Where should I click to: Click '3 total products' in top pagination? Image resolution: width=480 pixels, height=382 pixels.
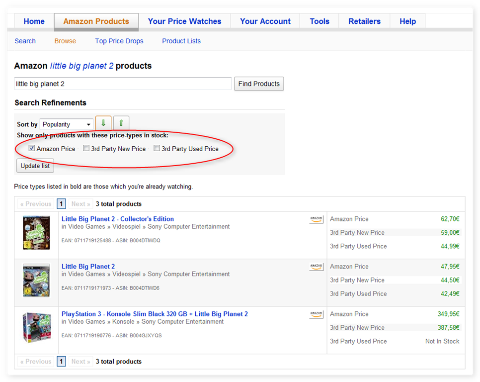coord(119,204)
